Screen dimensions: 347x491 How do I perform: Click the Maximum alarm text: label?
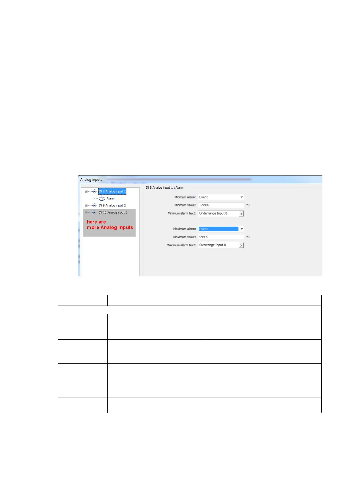pyautogui.click(x=181, y=245)
